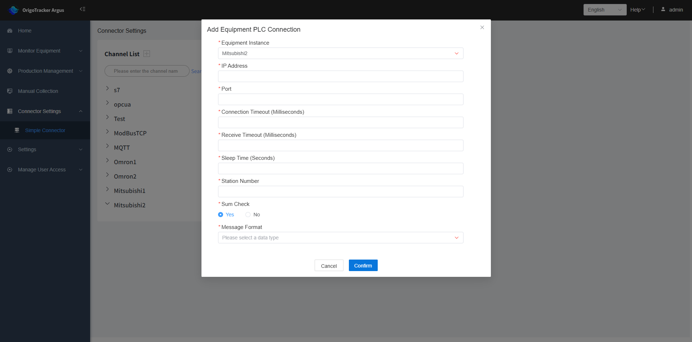Open the Simple Connector menu item
692x342 pixels.
tap(45, 131)
